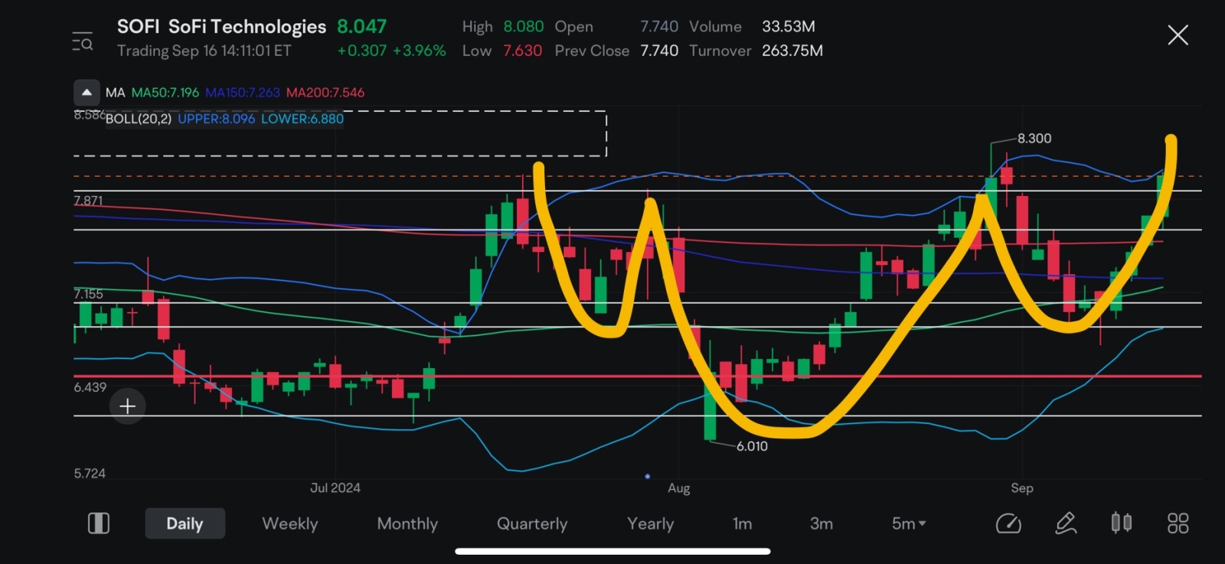This screenshot has height=564, width=1225.
Task: Tap the MA200:7.546 legend value
Action: click(325, 93)
